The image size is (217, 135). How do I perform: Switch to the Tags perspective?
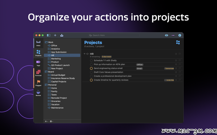(x=38, y=63)
